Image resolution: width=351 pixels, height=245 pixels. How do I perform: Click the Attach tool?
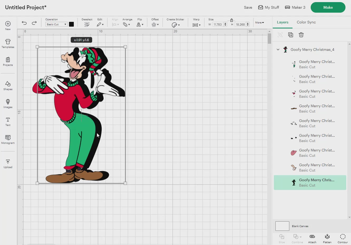(x=312, y=238)
